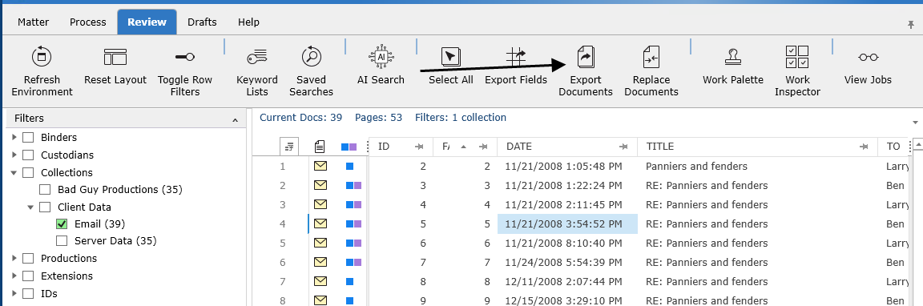Screen dimensions: 923x306
Task: Open the Drafts tab
Action: (x=202, y=22)
